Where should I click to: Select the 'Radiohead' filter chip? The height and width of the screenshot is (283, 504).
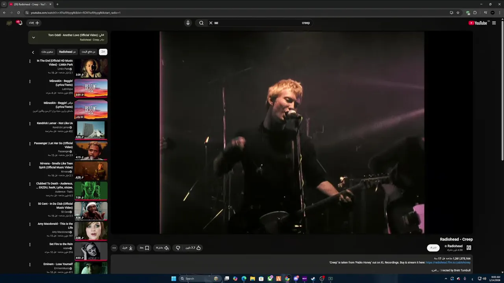tap(67, 52)
